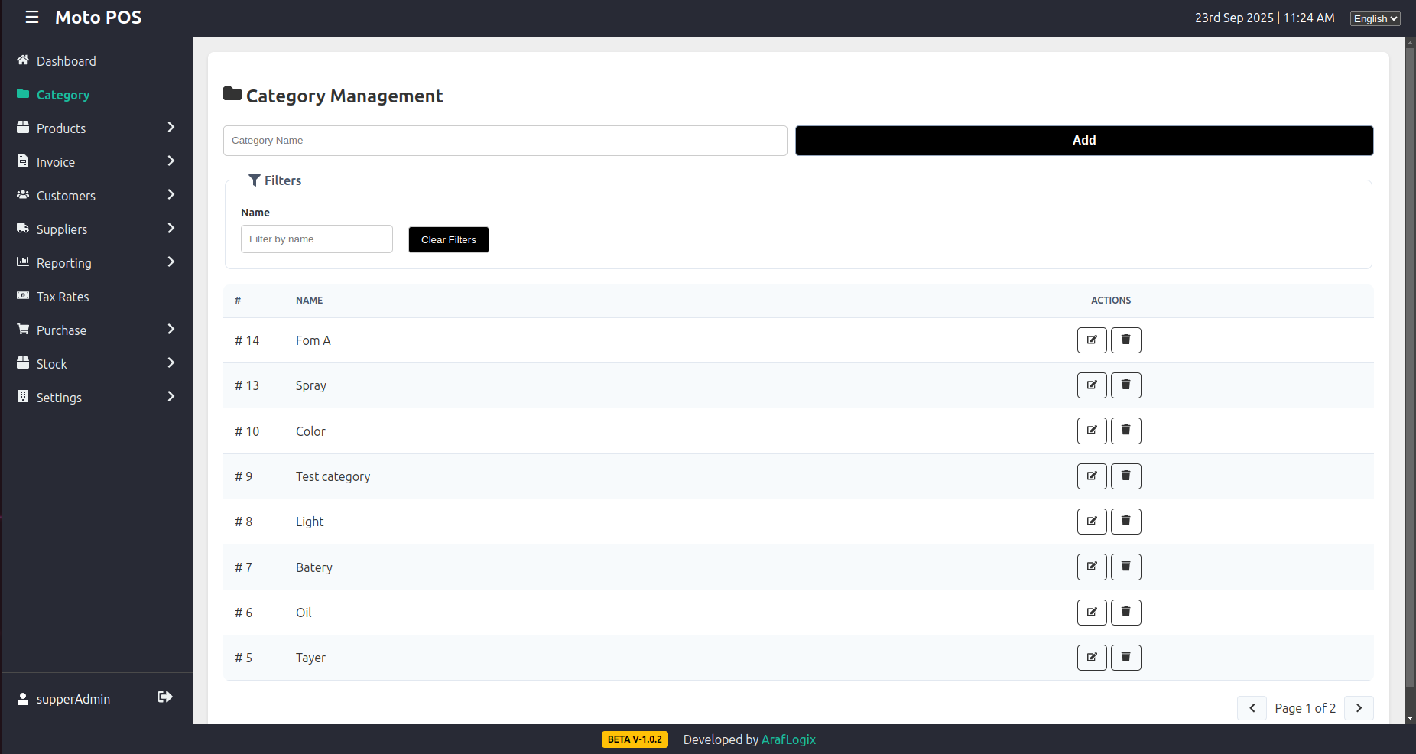Viewport: 1416px width, 754px height.
Task: Open the English language dropdown
Action: [x=1375, y=18]
